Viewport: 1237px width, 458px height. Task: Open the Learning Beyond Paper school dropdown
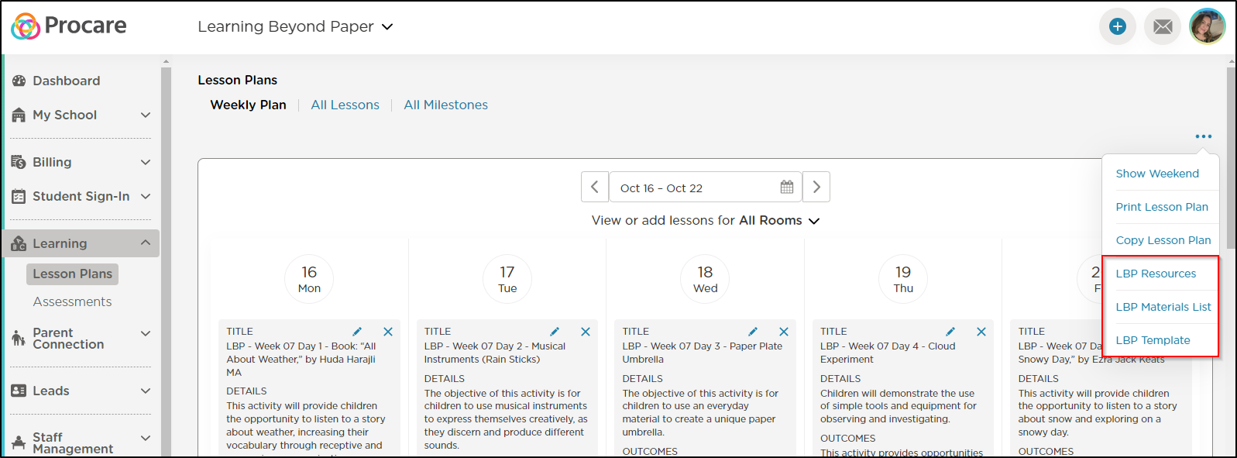click(295, 26)
